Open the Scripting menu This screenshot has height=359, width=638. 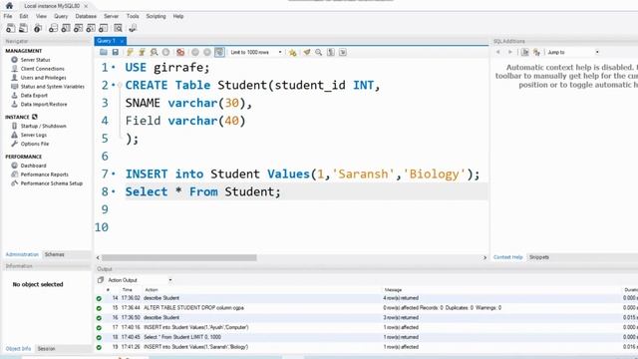pyautogui.click(x=156, y=16)
